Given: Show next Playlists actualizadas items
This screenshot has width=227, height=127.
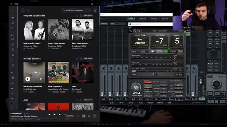Looking at the screenshot, I should pos(81,16).
